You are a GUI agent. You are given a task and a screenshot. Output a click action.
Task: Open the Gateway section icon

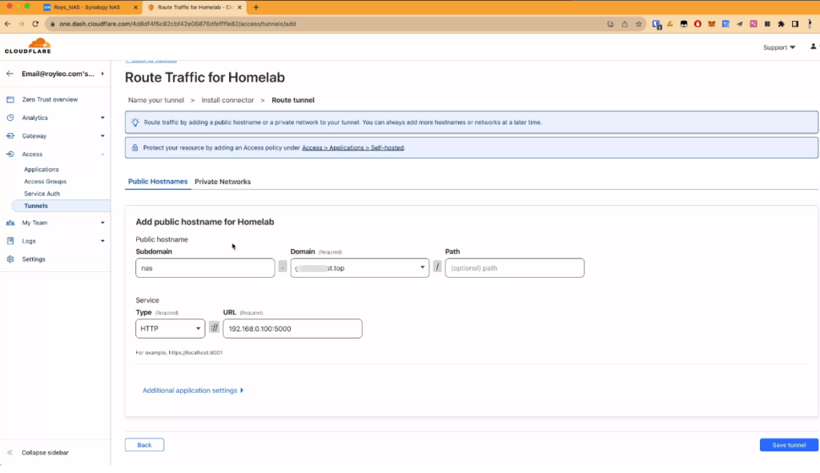10,135
